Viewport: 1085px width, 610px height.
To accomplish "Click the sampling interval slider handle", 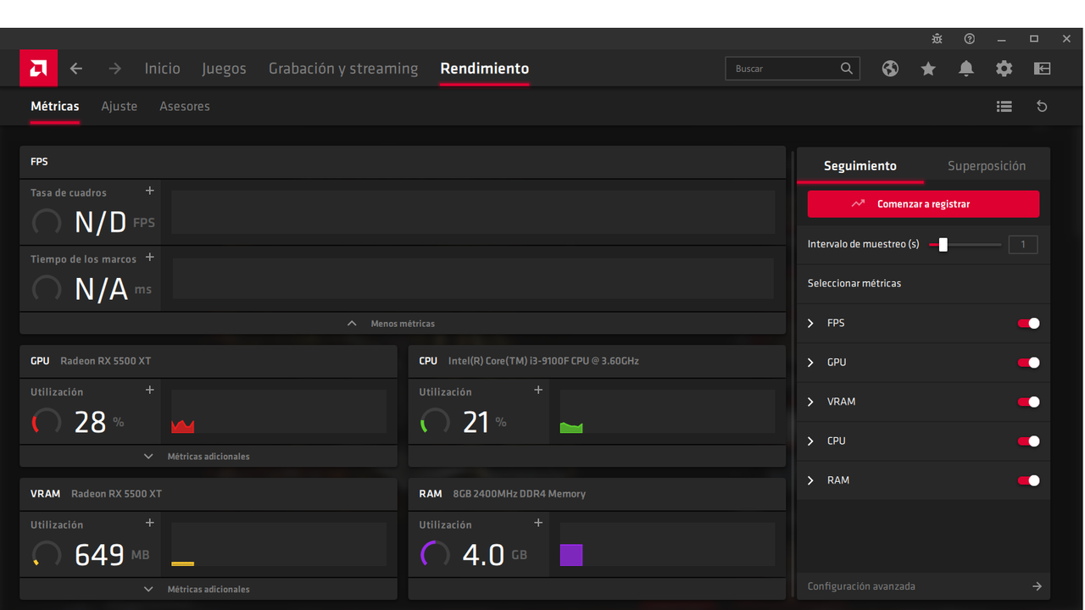I will pos(943,245).
